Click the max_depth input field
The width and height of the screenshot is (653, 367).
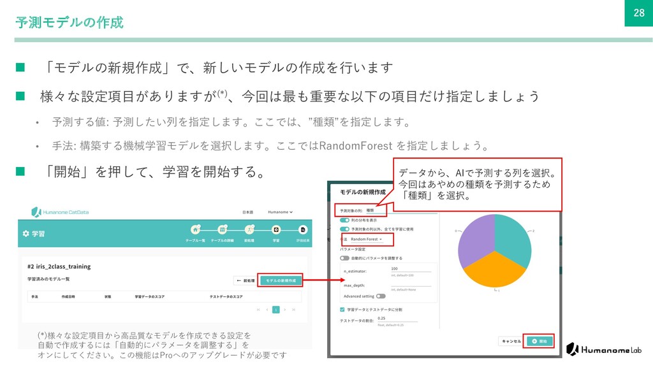411,284
